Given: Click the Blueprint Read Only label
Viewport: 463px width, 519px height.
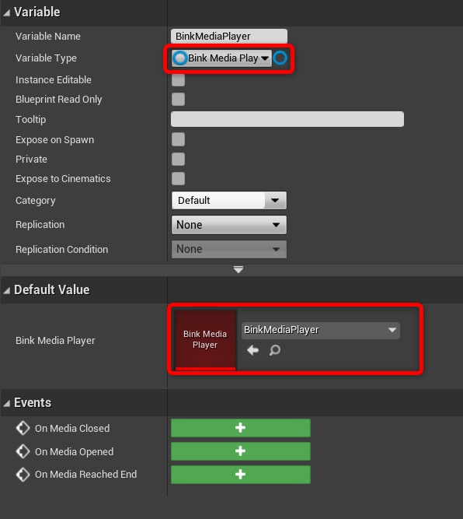Looking at the screenshot, I should click(x=58, y=100).
